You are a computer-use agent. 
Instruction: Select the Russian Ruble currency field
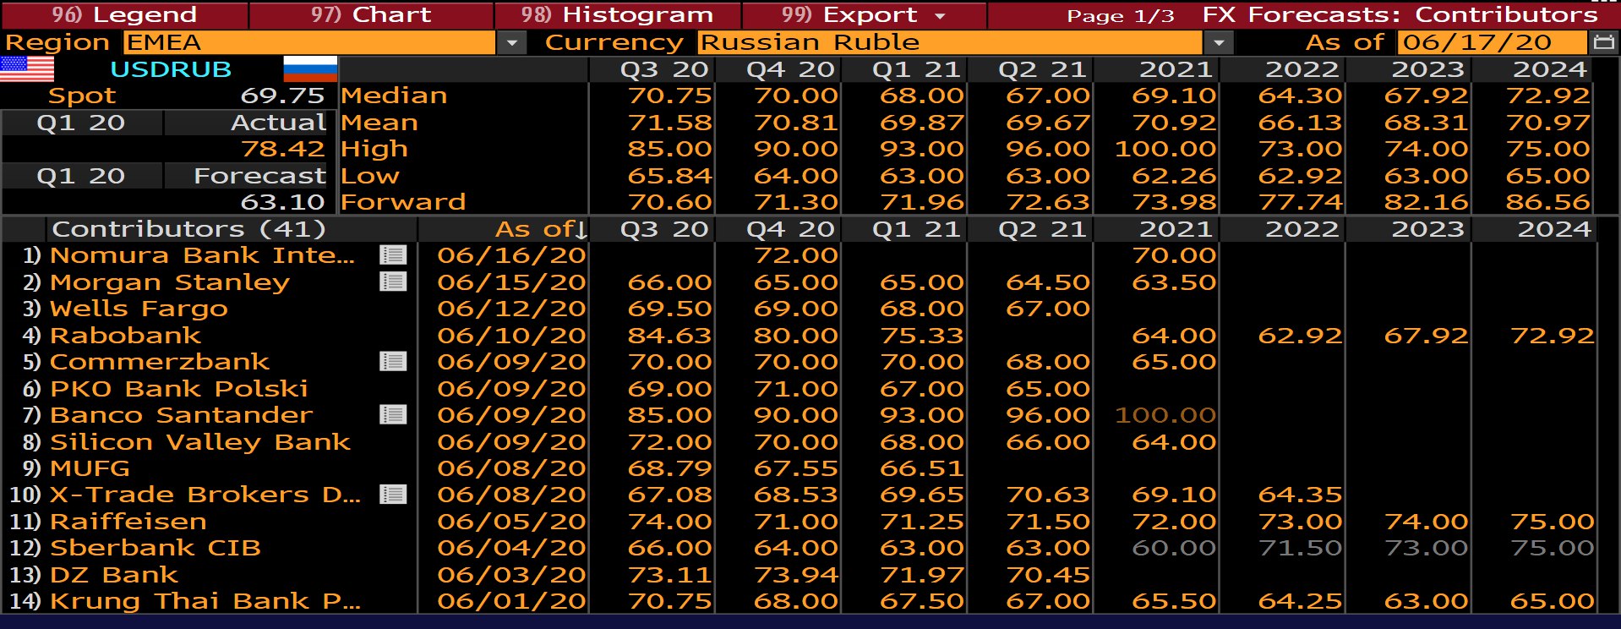point(950,42)
